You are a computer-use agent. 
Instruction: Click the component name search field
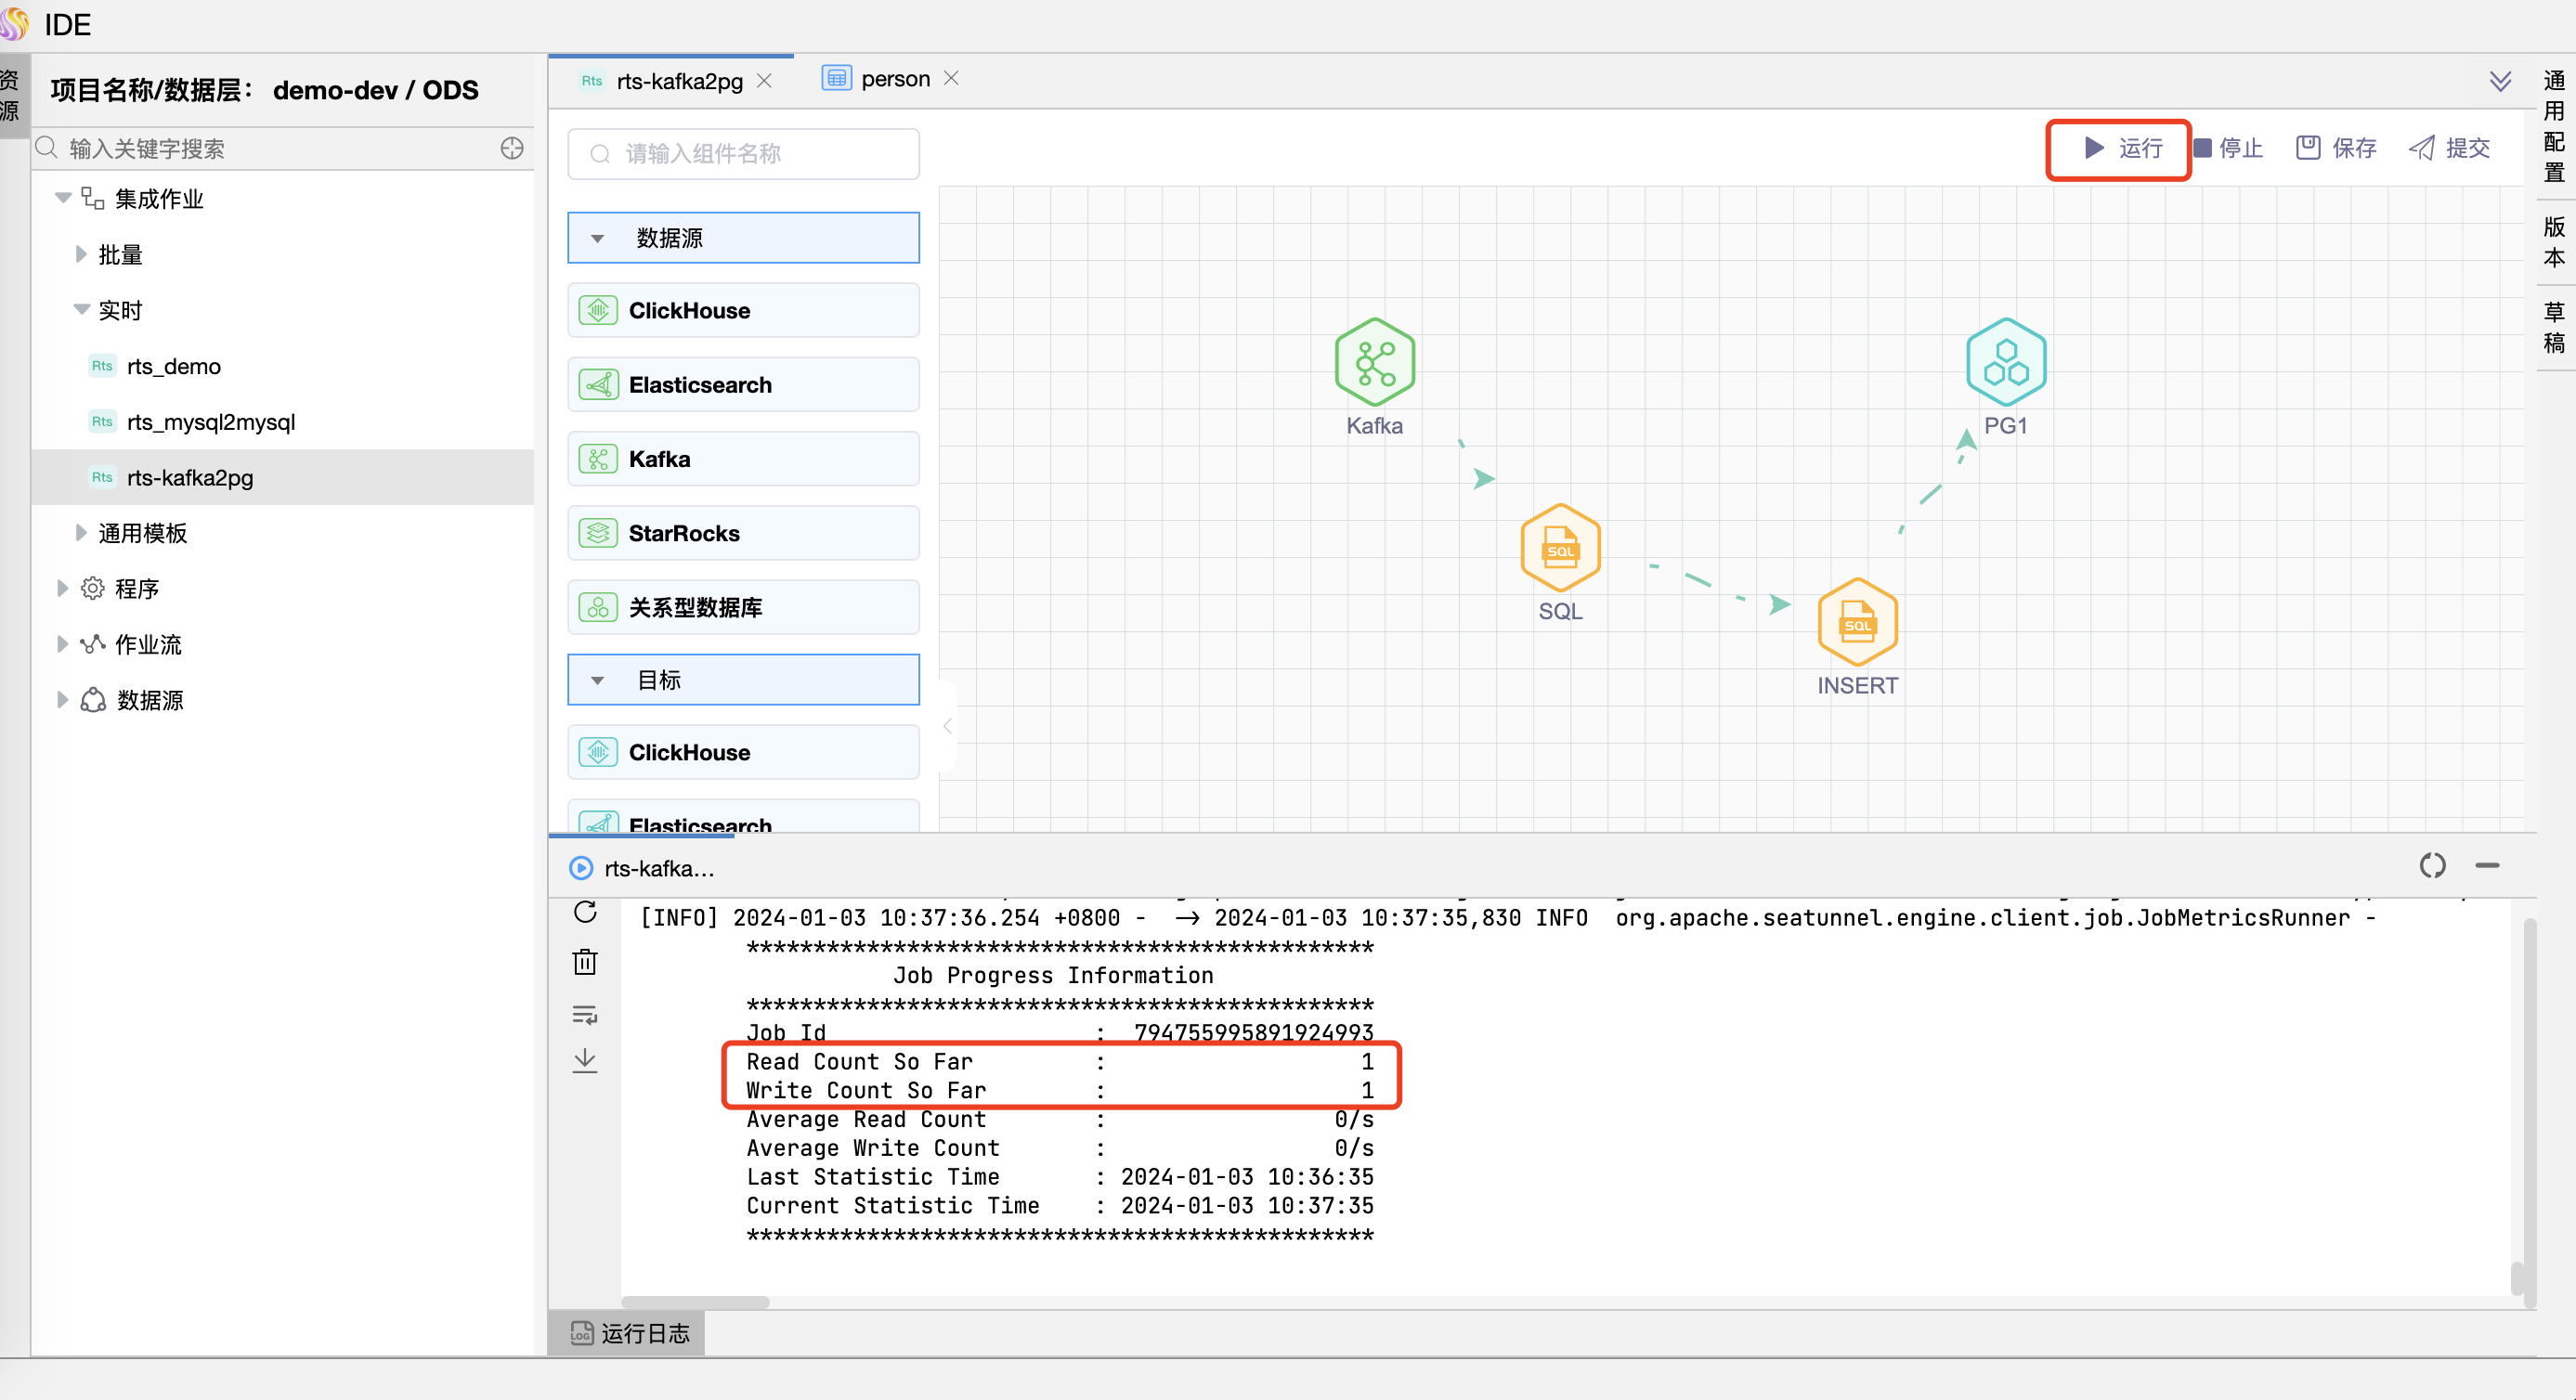point(744,153)
